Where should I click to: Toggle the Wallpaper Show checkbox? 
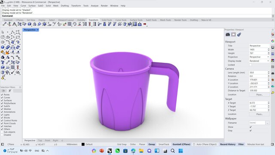click(x=251, y=127)
